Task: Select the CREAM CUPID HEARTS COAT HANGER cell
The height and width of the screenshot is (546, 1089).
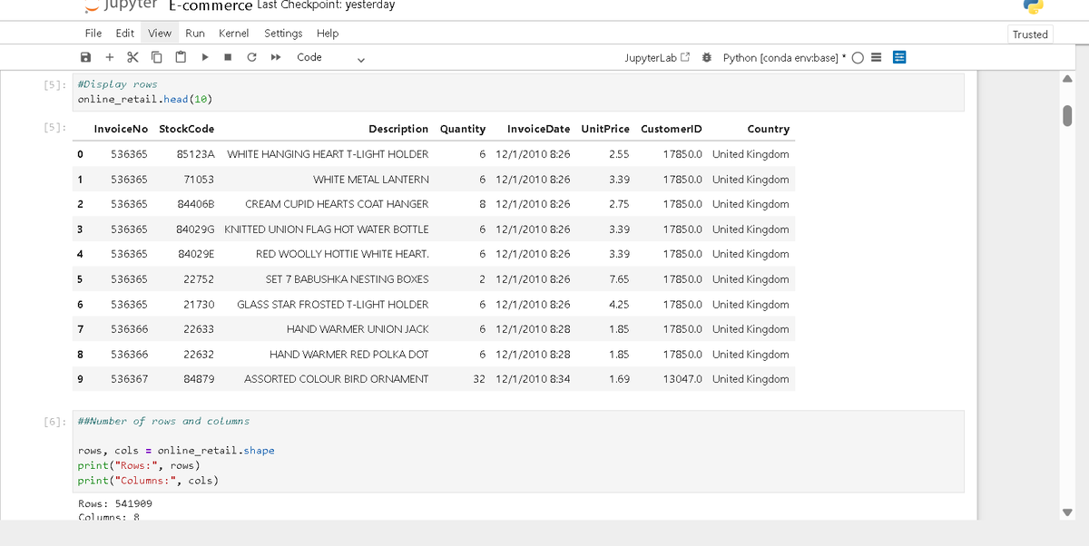Action: 337,204
